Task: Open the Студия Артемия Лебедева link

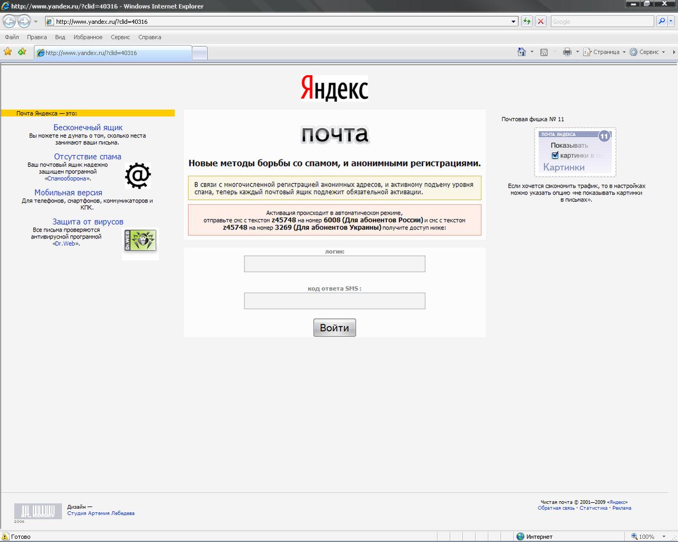Action: coord(101,513)
